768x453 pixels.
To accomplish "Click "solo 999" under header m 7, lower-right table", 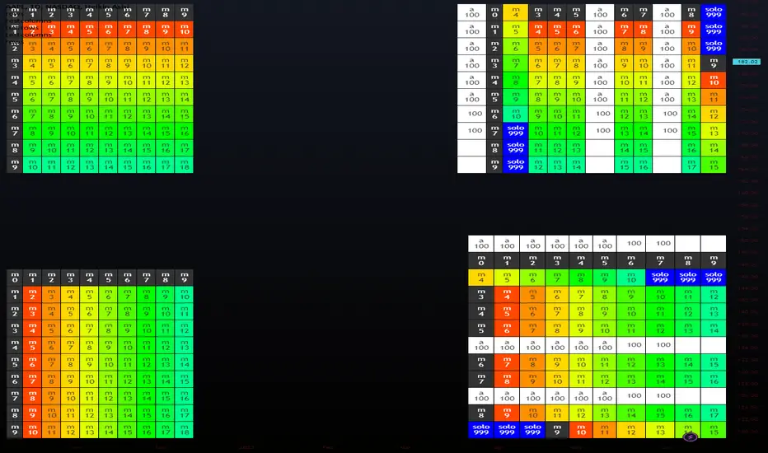I will tap(660, 278).
